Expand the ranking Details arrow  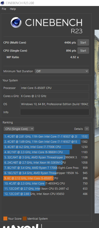[x=87, y=129]
